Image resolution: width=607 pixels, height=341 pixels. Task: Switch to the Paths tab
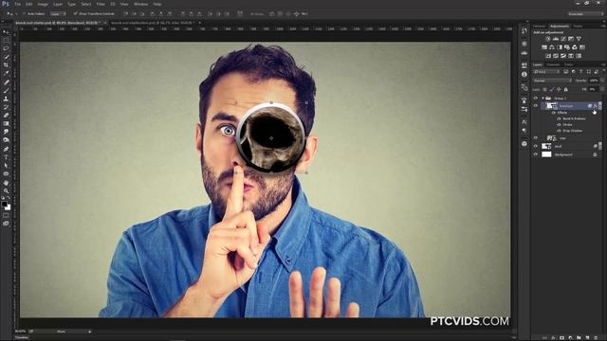point(569,64)
